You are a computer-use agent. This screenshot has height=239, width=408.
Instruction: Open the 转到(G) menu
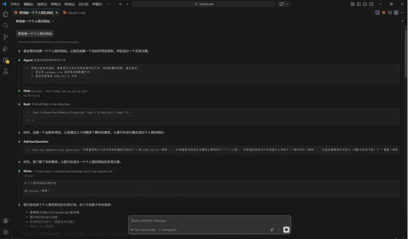[x=69, y=4]
